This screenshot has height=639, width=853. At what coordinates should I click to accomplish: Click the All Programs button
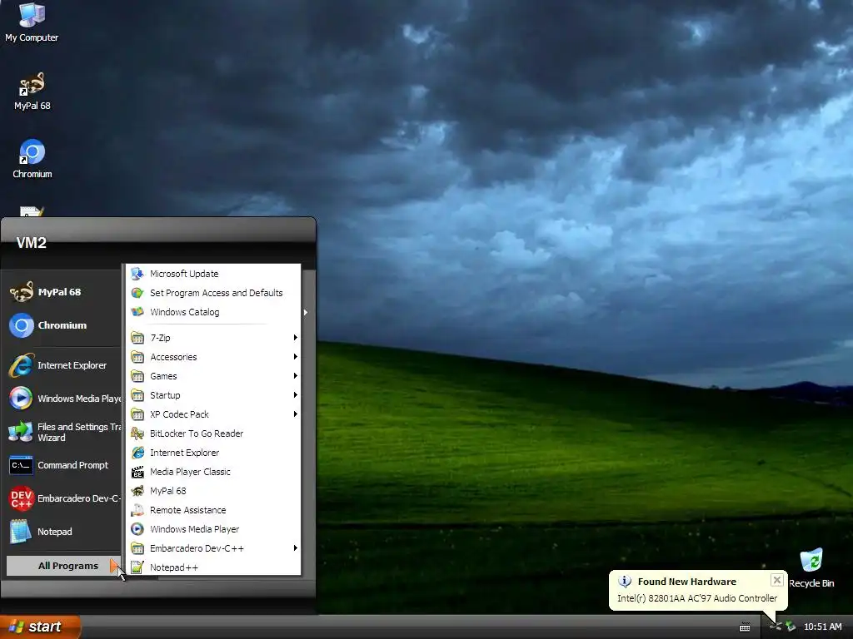[x=64, y=566]
